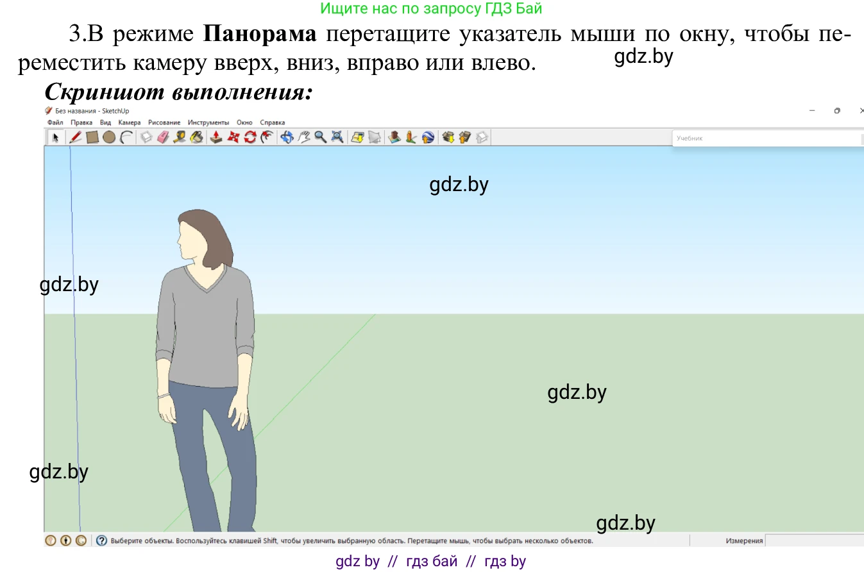
Task: Click Zoom Extents on the toolbar
Action: pos(337,137)
